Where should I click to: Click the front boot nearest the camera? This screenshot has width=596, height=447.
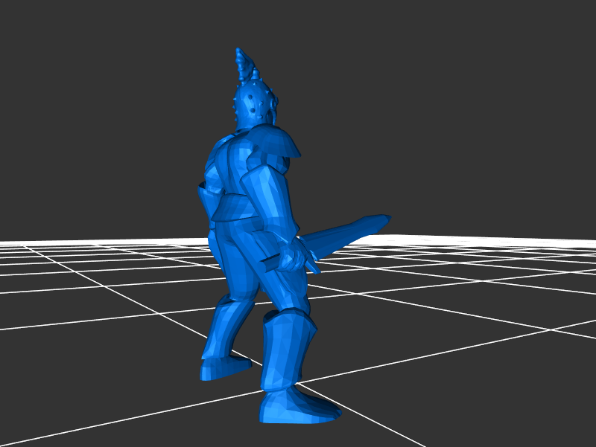[x=294, y=407]
